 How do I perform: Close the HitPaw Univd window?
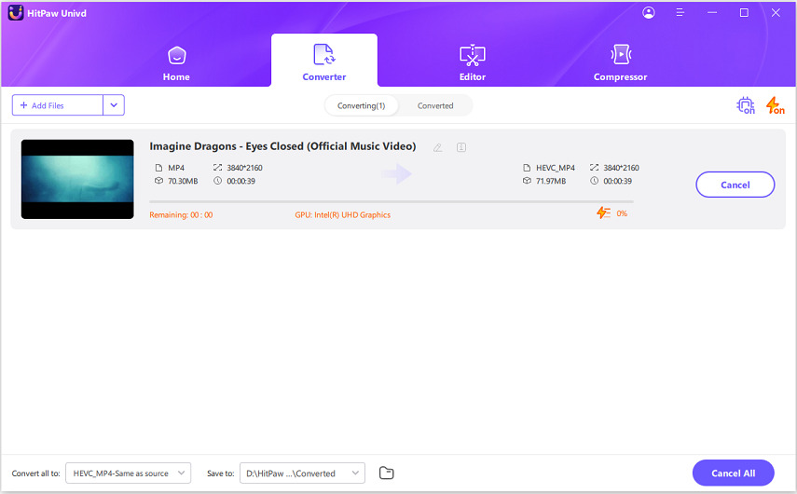(x=776, y=13)
